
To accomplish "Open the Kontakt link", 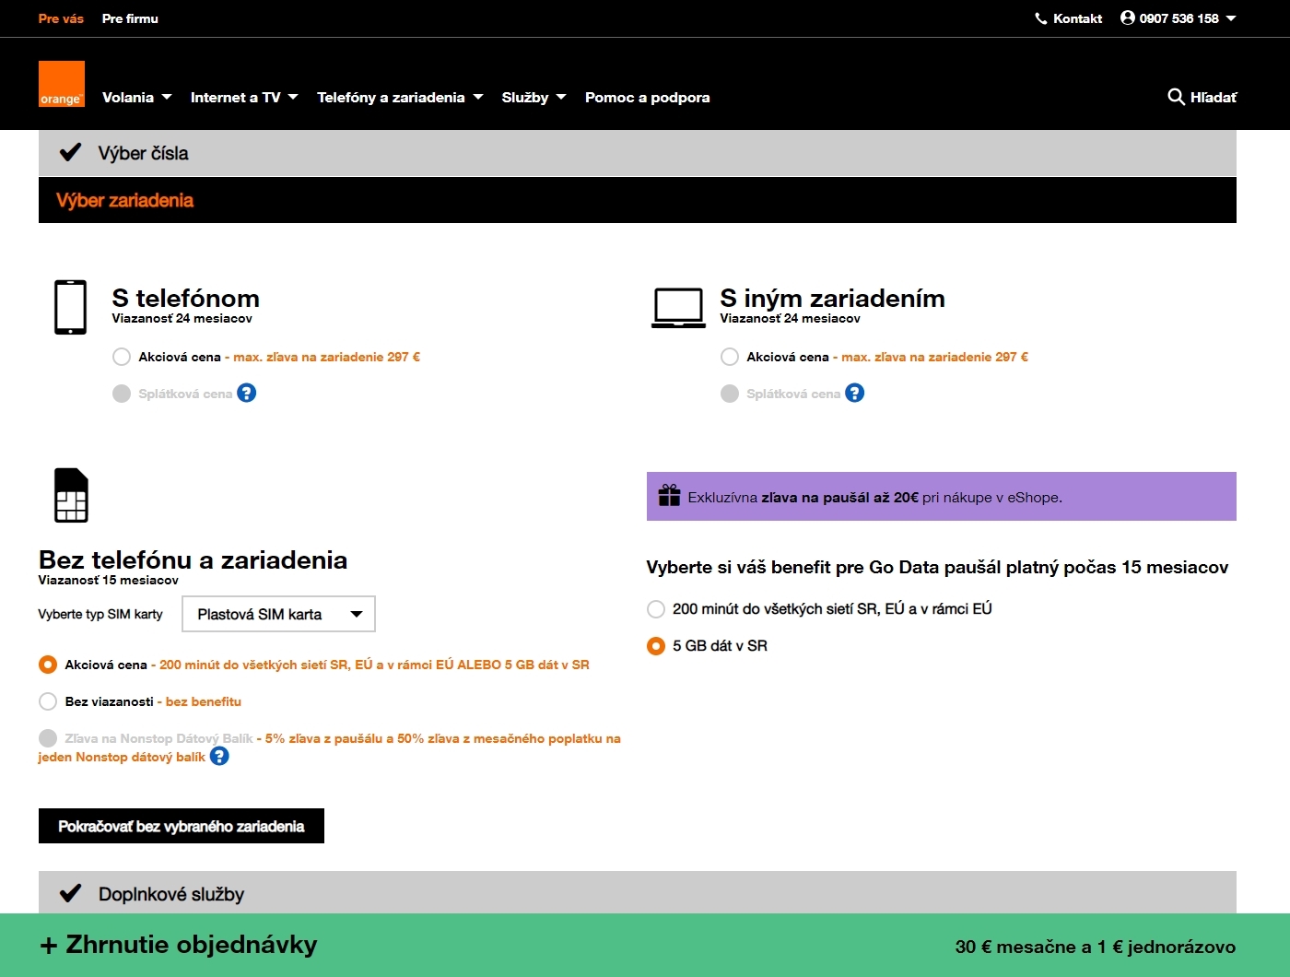I will click(1069, 18).
